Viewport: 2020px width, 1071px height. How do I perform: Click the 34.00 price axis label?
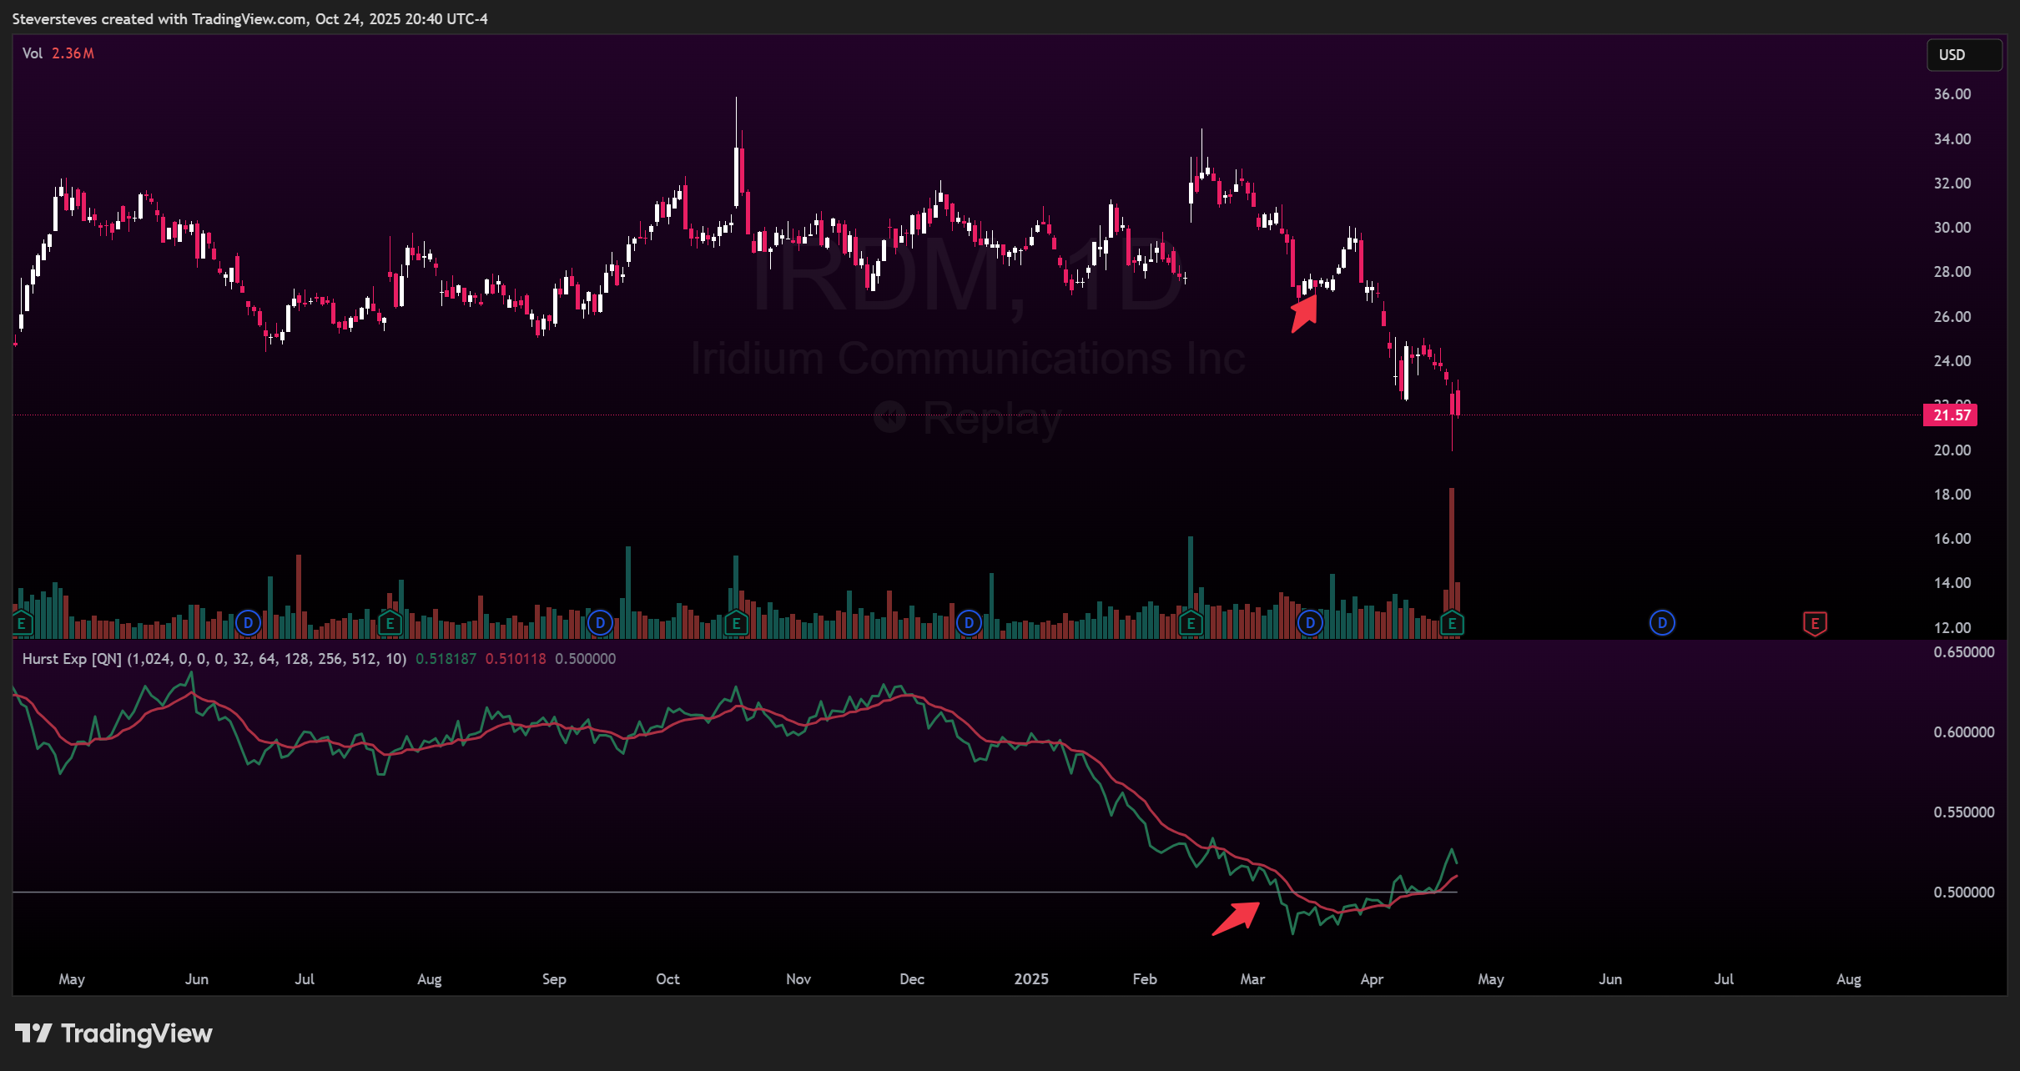pos(1952,139)
